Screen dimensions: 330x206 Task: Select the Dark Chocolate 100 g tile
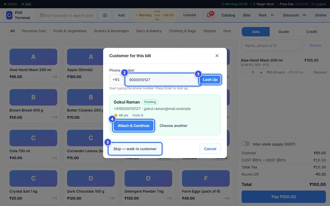[x=91, y=185]
